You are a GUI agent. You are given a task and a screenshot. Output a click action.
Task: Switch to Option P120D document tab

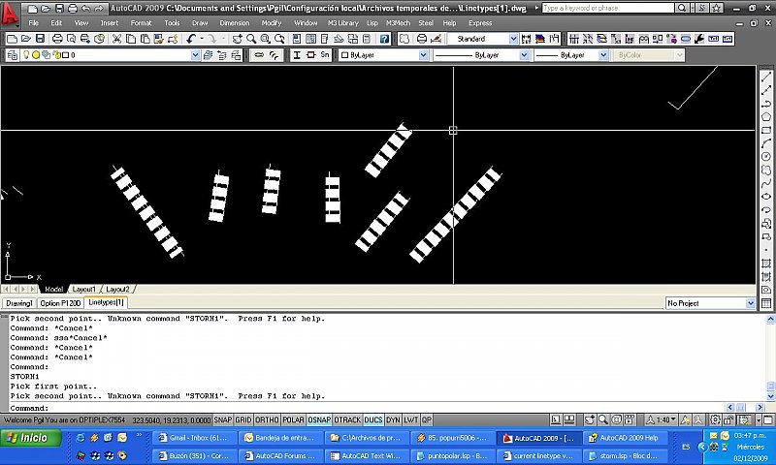pyautogui.click(x=60, y=303)
